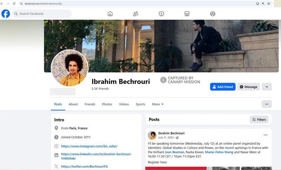
Task: Open the post options three-dot menu
Action: 266,135
